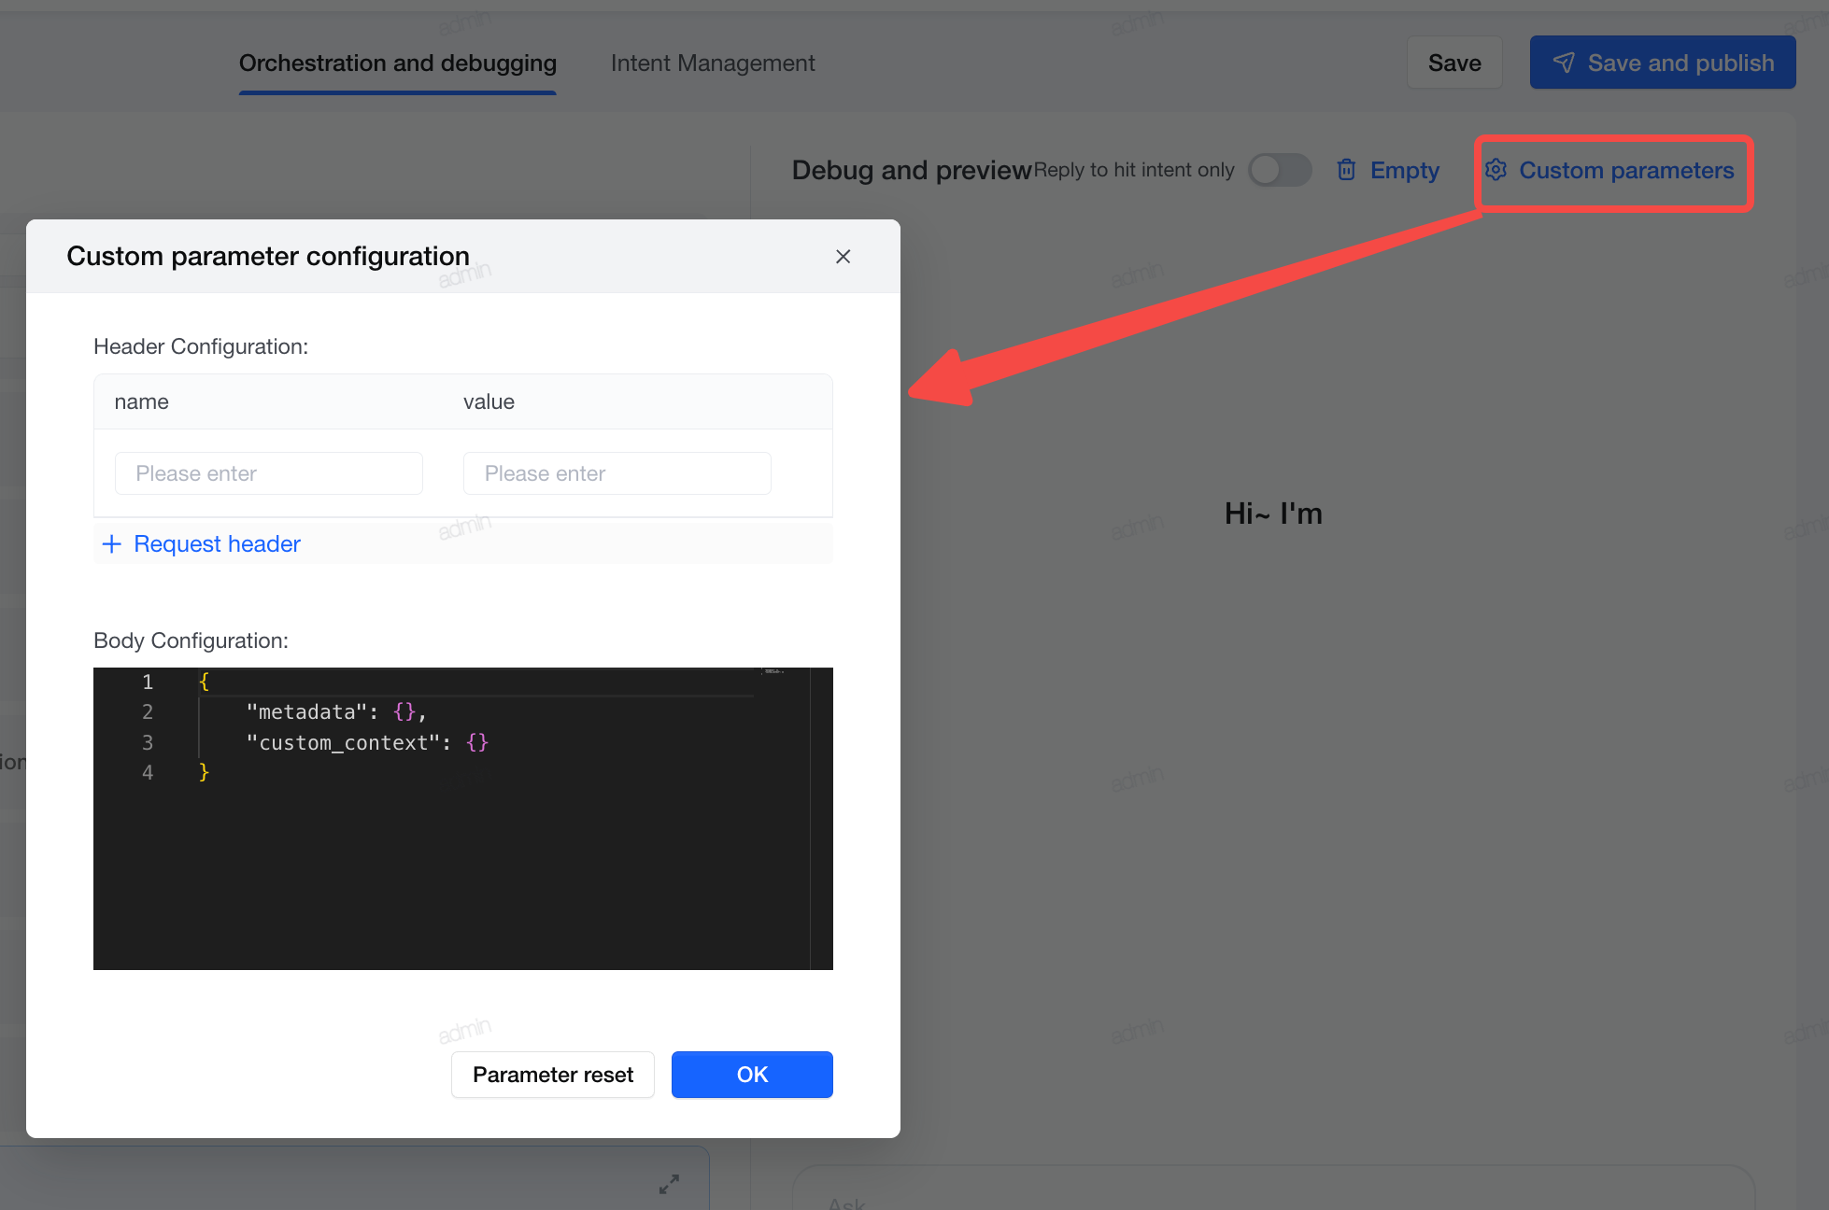Close the Custom parameter configuration dialog
The width and height of the screenshot is (1829, 1210).
click(843, 256)
